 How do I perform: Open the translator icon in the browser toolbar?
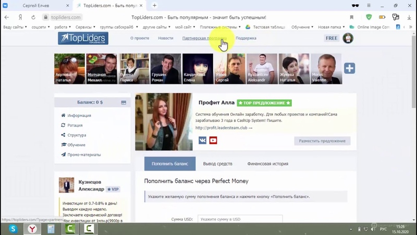pos(396,17)
